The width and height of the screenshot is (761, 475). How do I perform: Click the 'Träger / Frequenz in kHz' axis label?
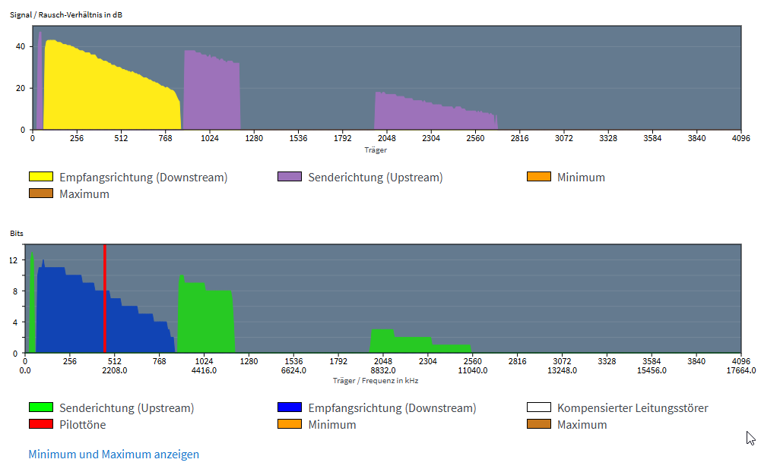click(x=376, y=381)
